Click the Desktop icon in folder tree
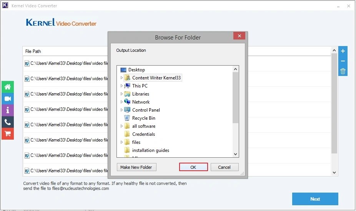 pyautogui.click(x=123, y=70)
